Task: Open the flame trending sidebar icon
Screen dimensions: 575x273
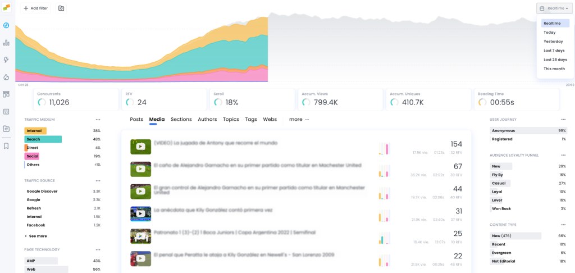Action: (x=6, y=77)
